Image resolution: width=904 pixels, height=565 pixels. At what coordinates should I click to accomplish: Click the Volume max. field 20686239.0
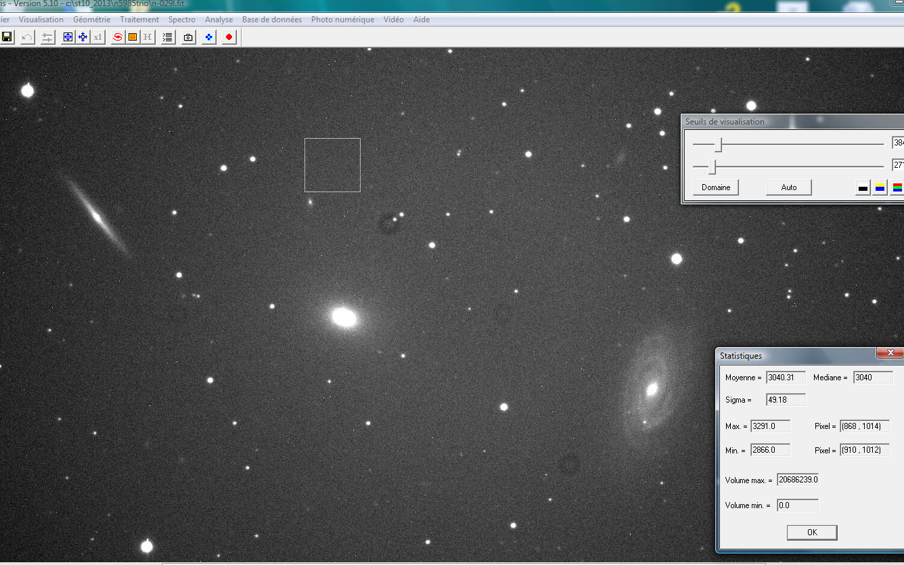click(798, 480)
